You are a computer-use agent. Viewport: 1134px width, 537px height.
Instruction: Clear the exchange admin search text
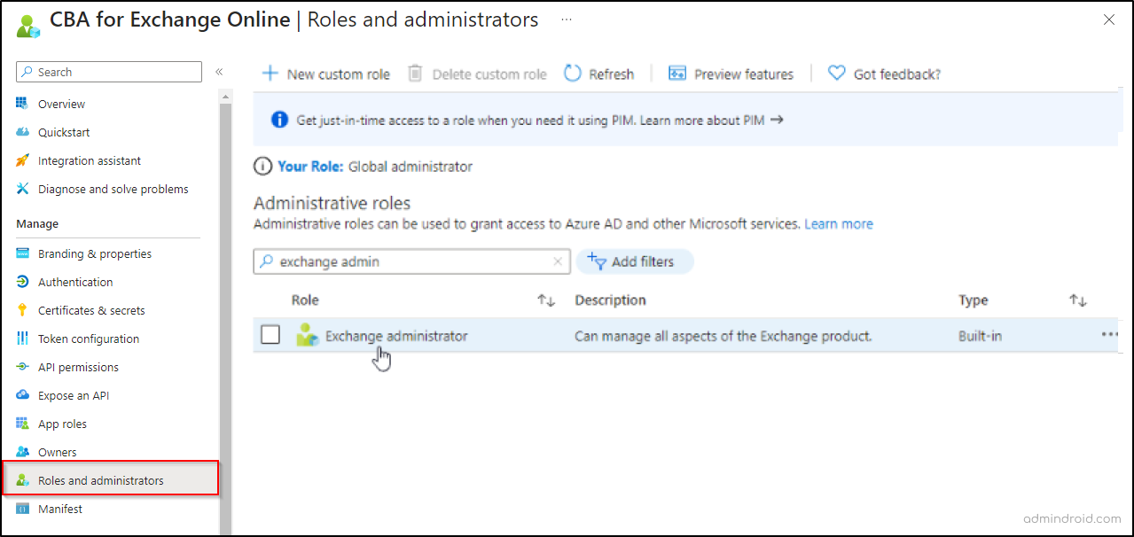point(558,261)
